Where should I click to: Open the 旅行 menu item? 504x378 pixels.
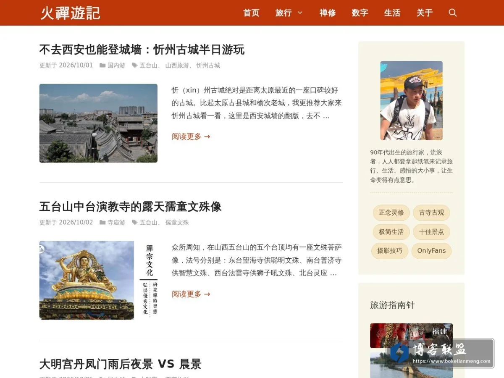pyautogui.click(x=283, y=13)
